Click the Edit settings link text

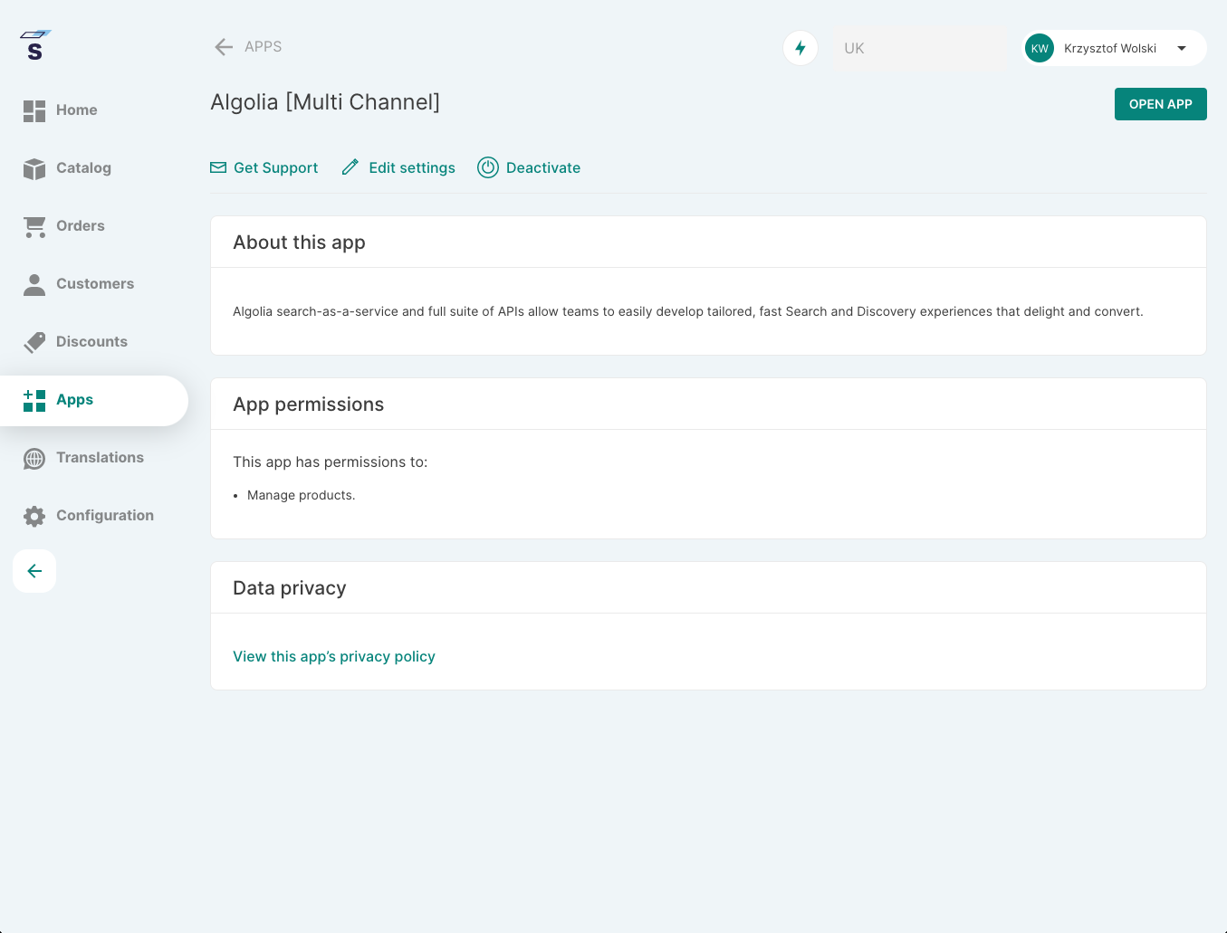[x=412, y=167]
